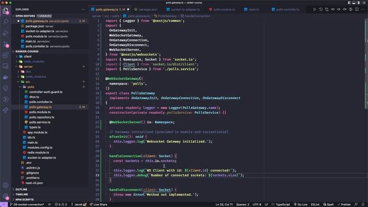Open the Docker view in activity bar

5,77
